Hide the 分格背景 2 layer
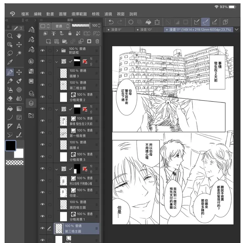 tap(42, 97)
